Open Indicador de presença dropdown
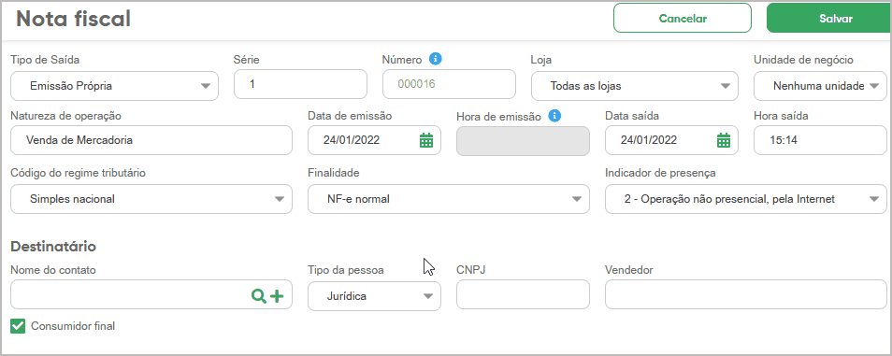The height and width of the screenshot is (356, 892). pos(746,199)
